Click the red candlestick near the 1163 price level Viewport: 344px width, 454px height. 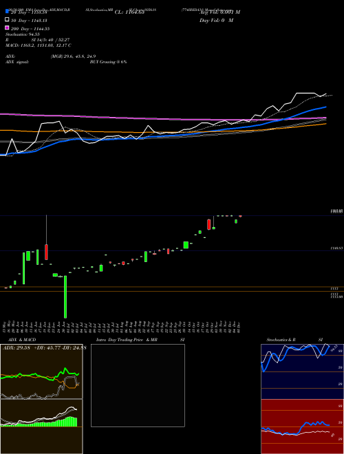click(x=208, y=224)
